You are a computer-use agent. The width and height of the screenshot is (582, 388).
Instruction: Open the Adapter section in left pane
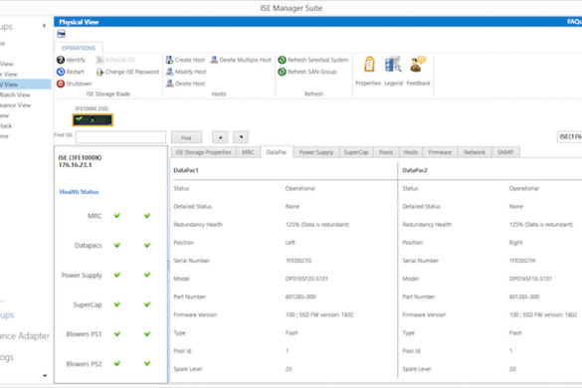click(x=25, y=335)
